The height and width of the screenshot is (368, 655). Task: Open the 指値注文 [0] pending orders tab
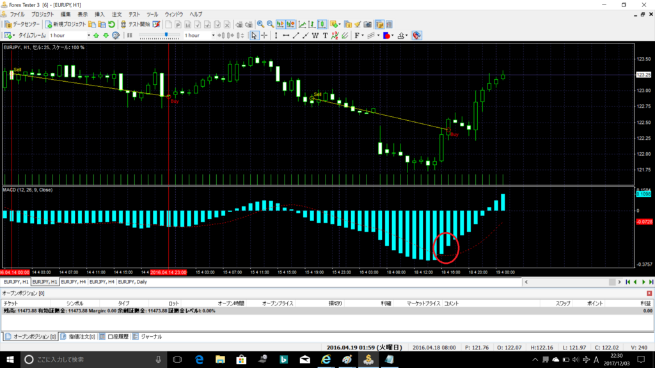77,337
